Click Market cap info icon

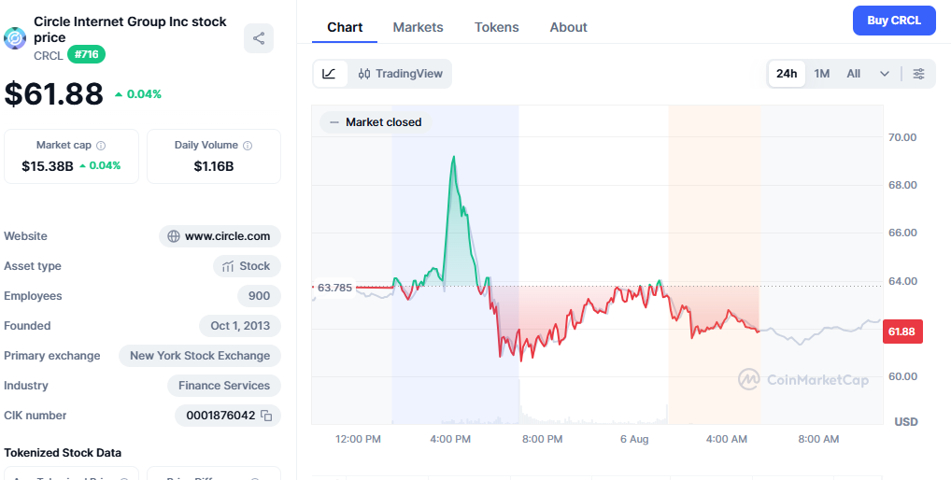click(101, 146)
